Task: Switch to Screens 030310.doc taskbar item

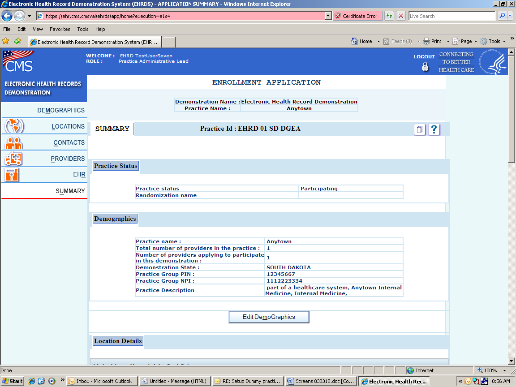Action: [x=321, y=381]
